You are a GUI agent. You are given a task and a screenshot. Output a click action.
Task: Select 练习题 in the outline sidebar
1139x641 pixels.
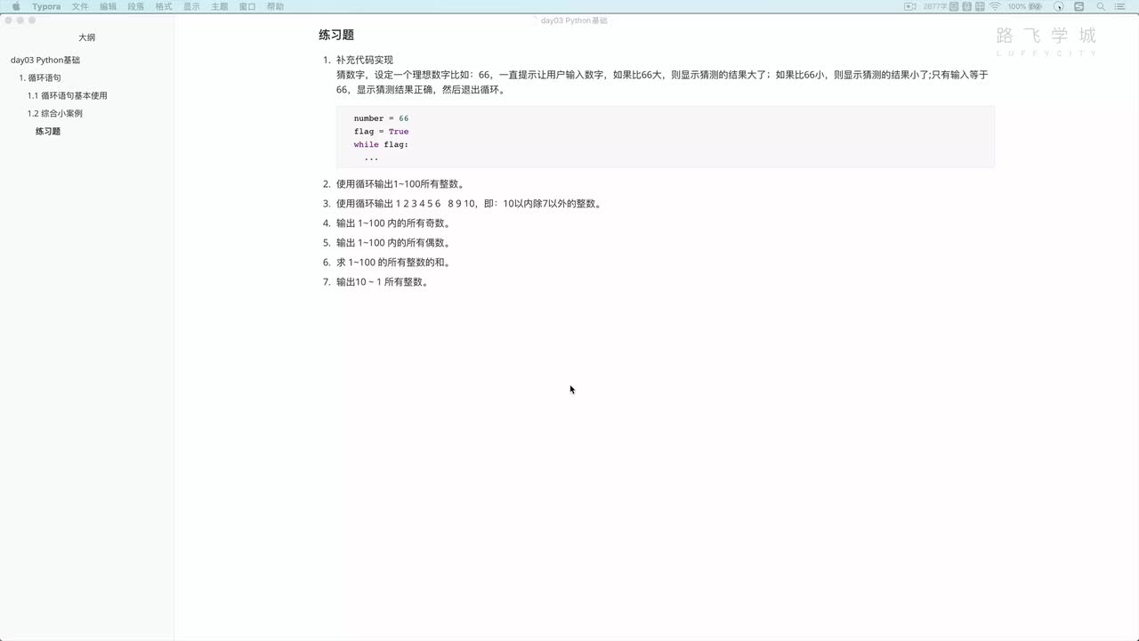(48, 131)
